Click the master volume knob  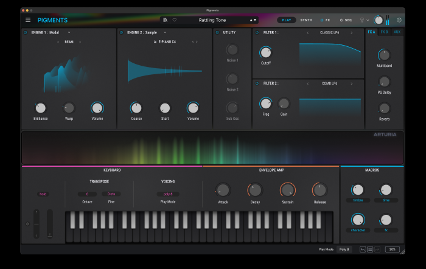[379, 20]
